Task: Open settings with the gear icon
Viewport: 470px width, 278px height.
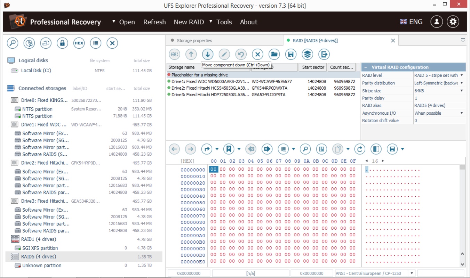Action: point(453,22)
